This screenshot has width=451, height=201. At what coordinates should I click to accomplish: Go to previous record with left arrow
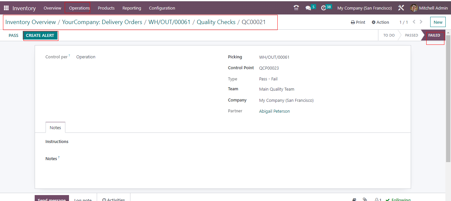414,22
